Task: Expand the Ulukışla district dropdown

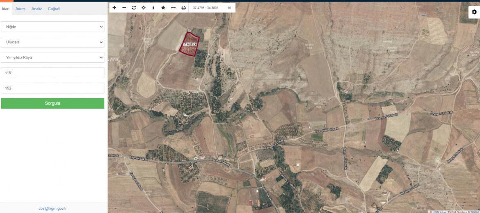Action: [53, 42]
